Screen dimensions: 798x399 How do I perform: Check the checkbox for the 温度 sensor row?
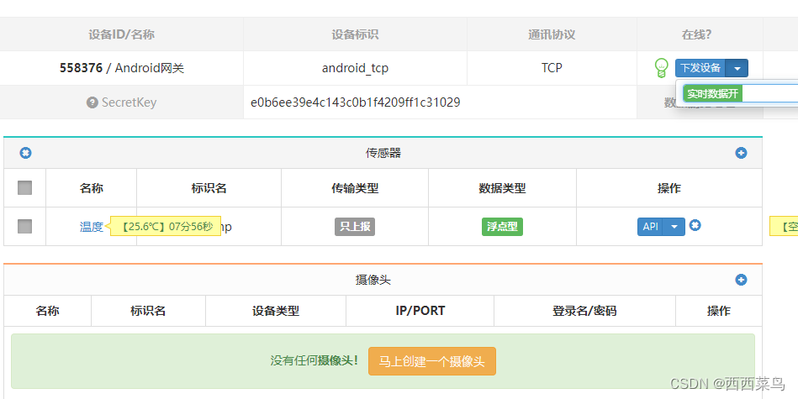click(25, 226)
